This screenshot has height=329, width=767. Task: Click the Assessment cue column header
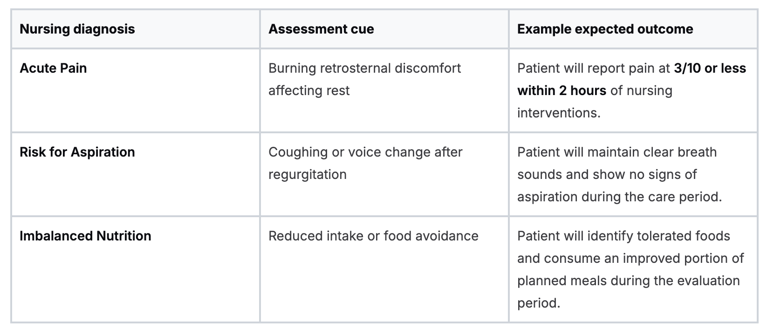coord(321,29)
